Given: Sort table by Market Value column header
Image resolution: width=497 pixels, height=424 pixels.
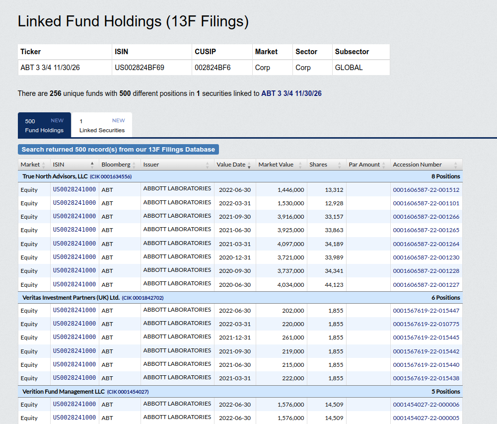Looking at the screenshot, I should click(281, 165).
